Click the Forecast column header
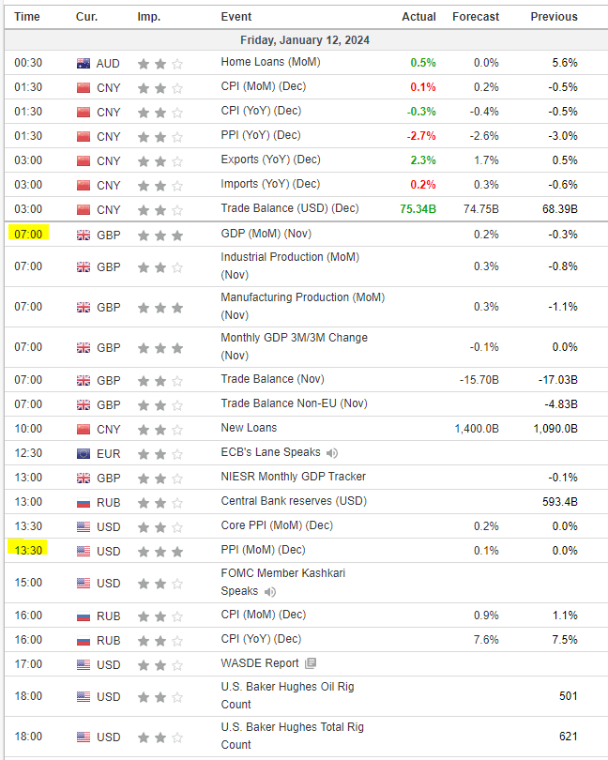 click(476, 17)
